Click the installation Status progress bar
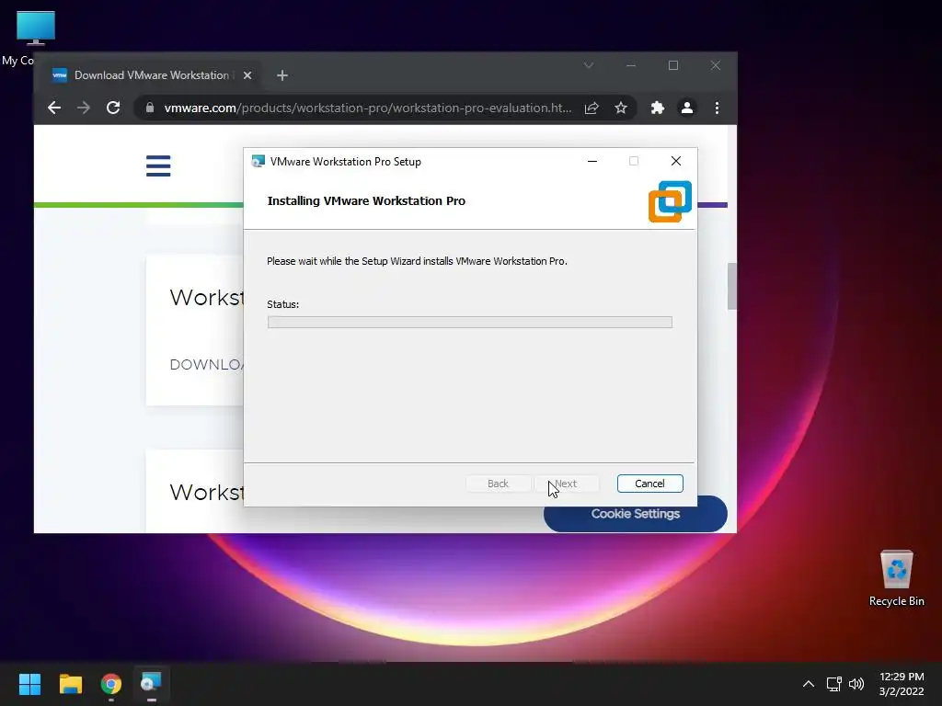 coord(470,323)
